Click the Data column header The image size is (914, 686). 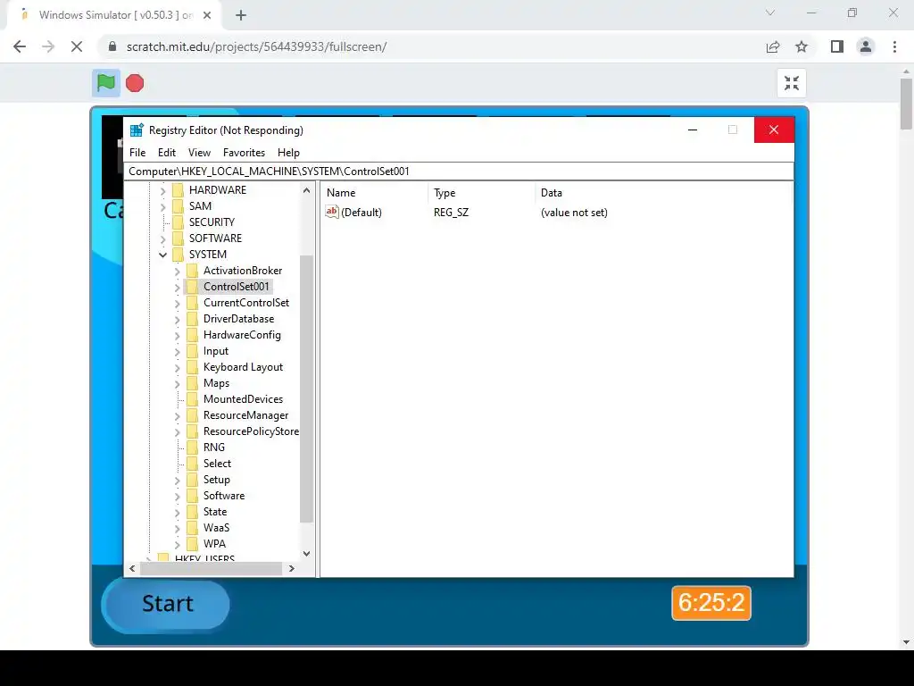pos(663,193)
